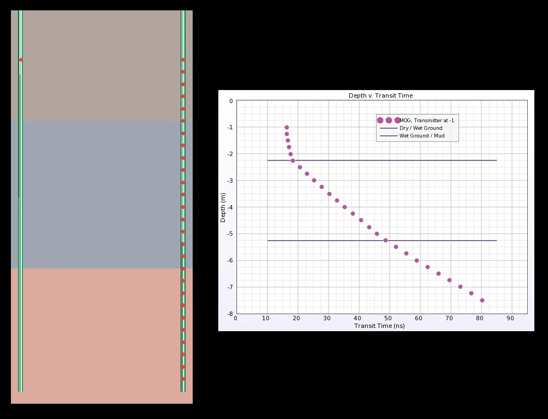The height and width of the screenshot is (419, 548).
Task: Click the '-3' tick label on the depth axis
Action: click(230, 181)
